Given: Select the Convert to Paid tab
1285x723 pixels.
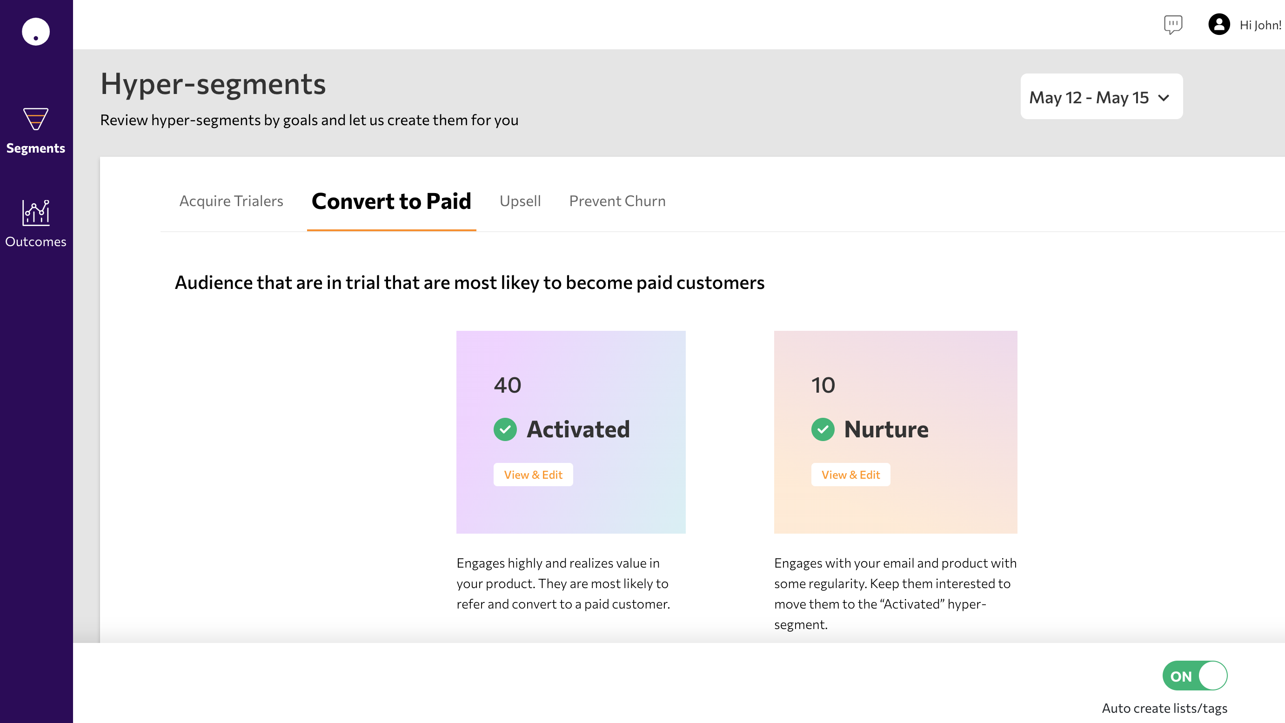Looking at the screenshot, I should point(391,201).
